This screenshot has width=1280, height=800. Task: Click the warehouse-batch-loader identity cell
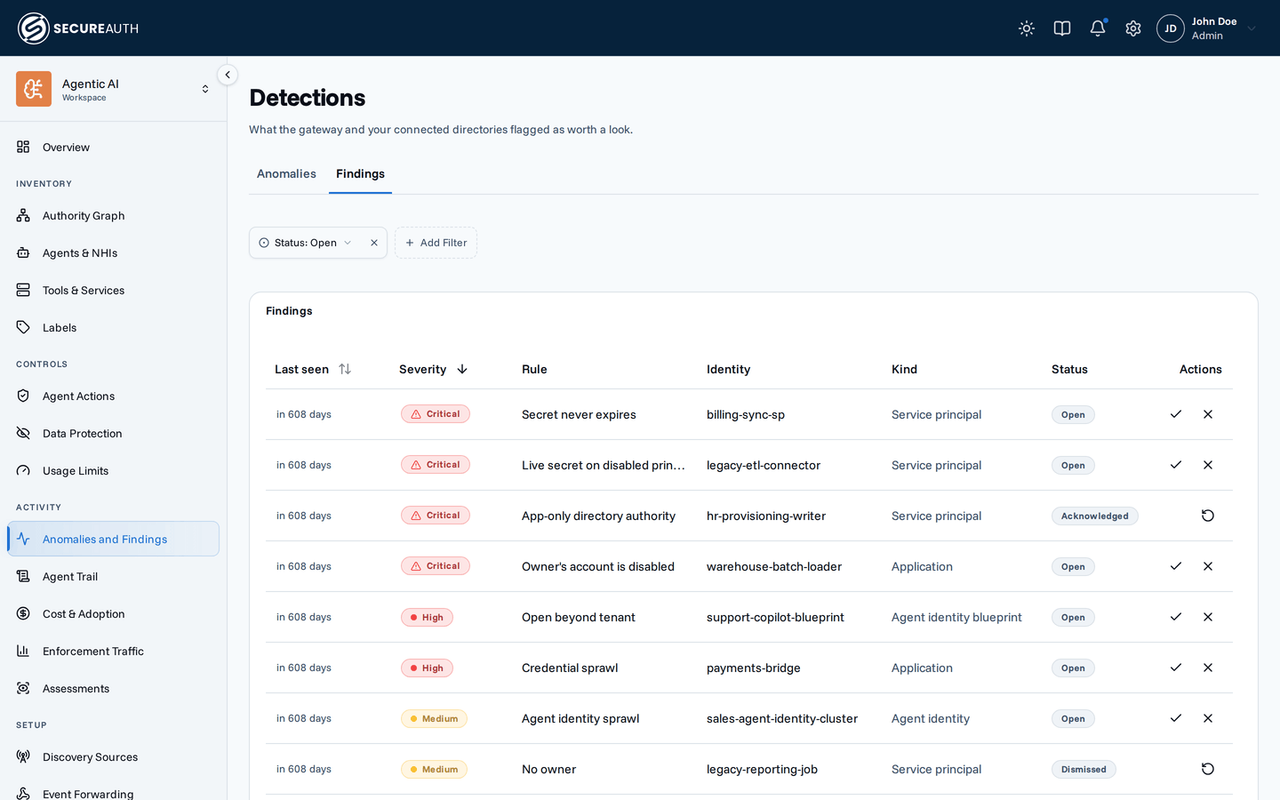(x=774, y=567)
